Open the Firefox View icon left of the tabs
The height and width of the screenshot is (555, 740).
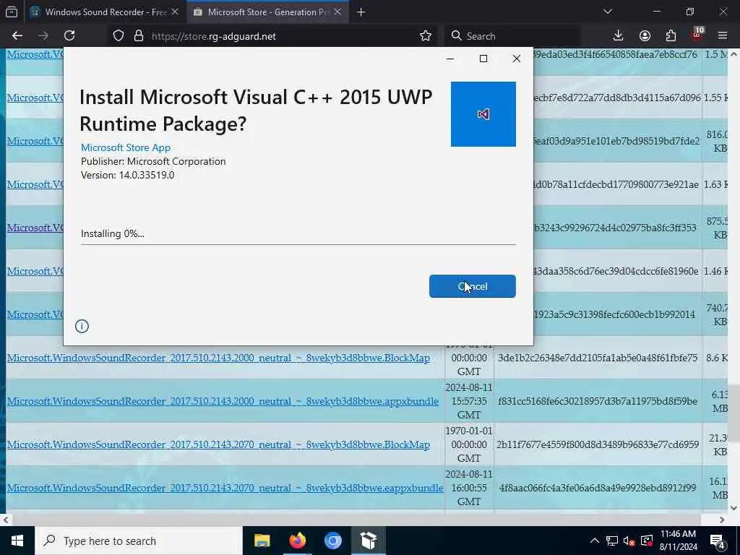[12, 12]
